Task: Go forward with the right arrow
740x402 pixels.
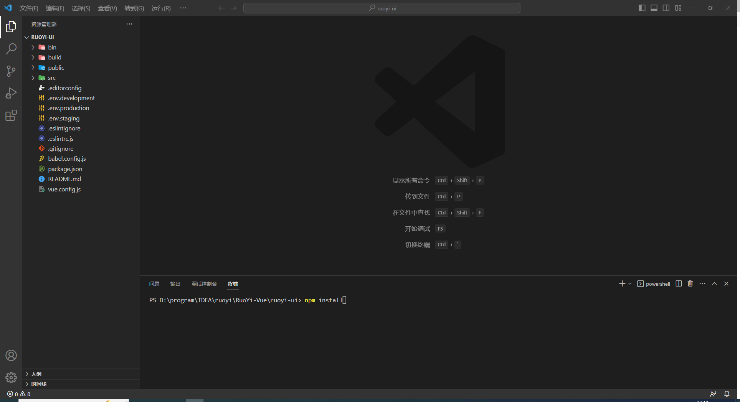Action: [233, 8]
